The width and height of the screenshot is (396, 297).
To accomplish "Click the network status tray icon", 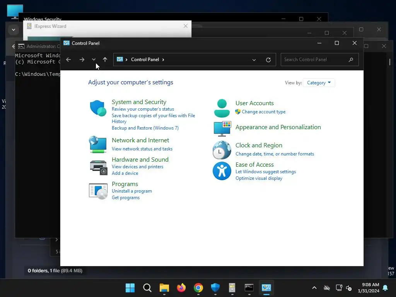I will coord(339,288).
